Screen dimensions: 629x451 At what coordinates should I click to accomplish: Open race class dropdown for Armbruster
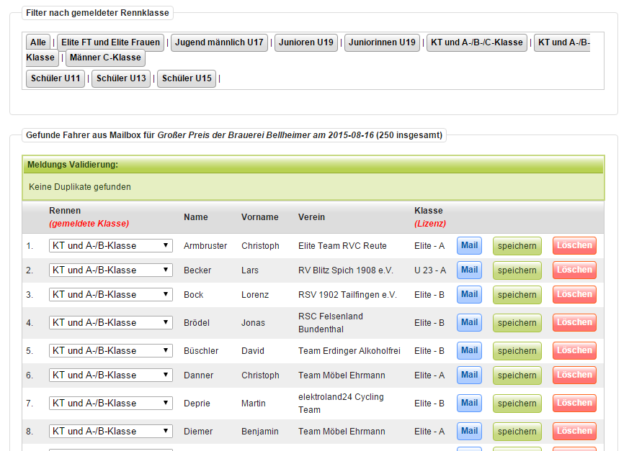[111, 246]
